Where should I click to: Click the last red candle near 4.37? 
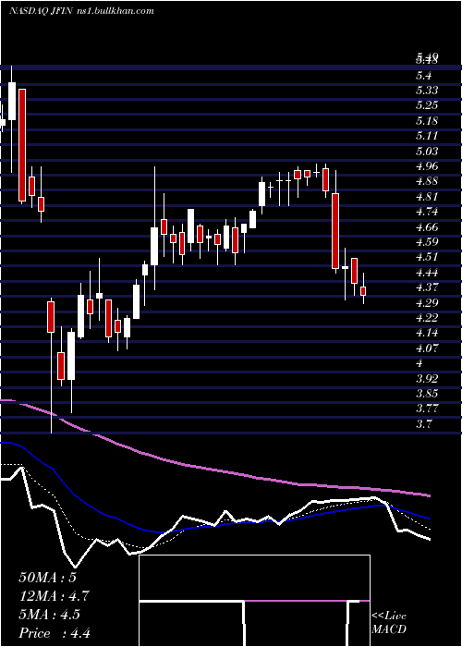coord(363,291)
